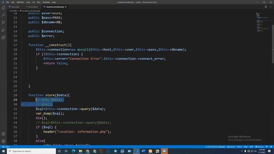This screenshot has height=154, width=274.
Task: Open the Manage gear icon
Action: click(3, 141)
